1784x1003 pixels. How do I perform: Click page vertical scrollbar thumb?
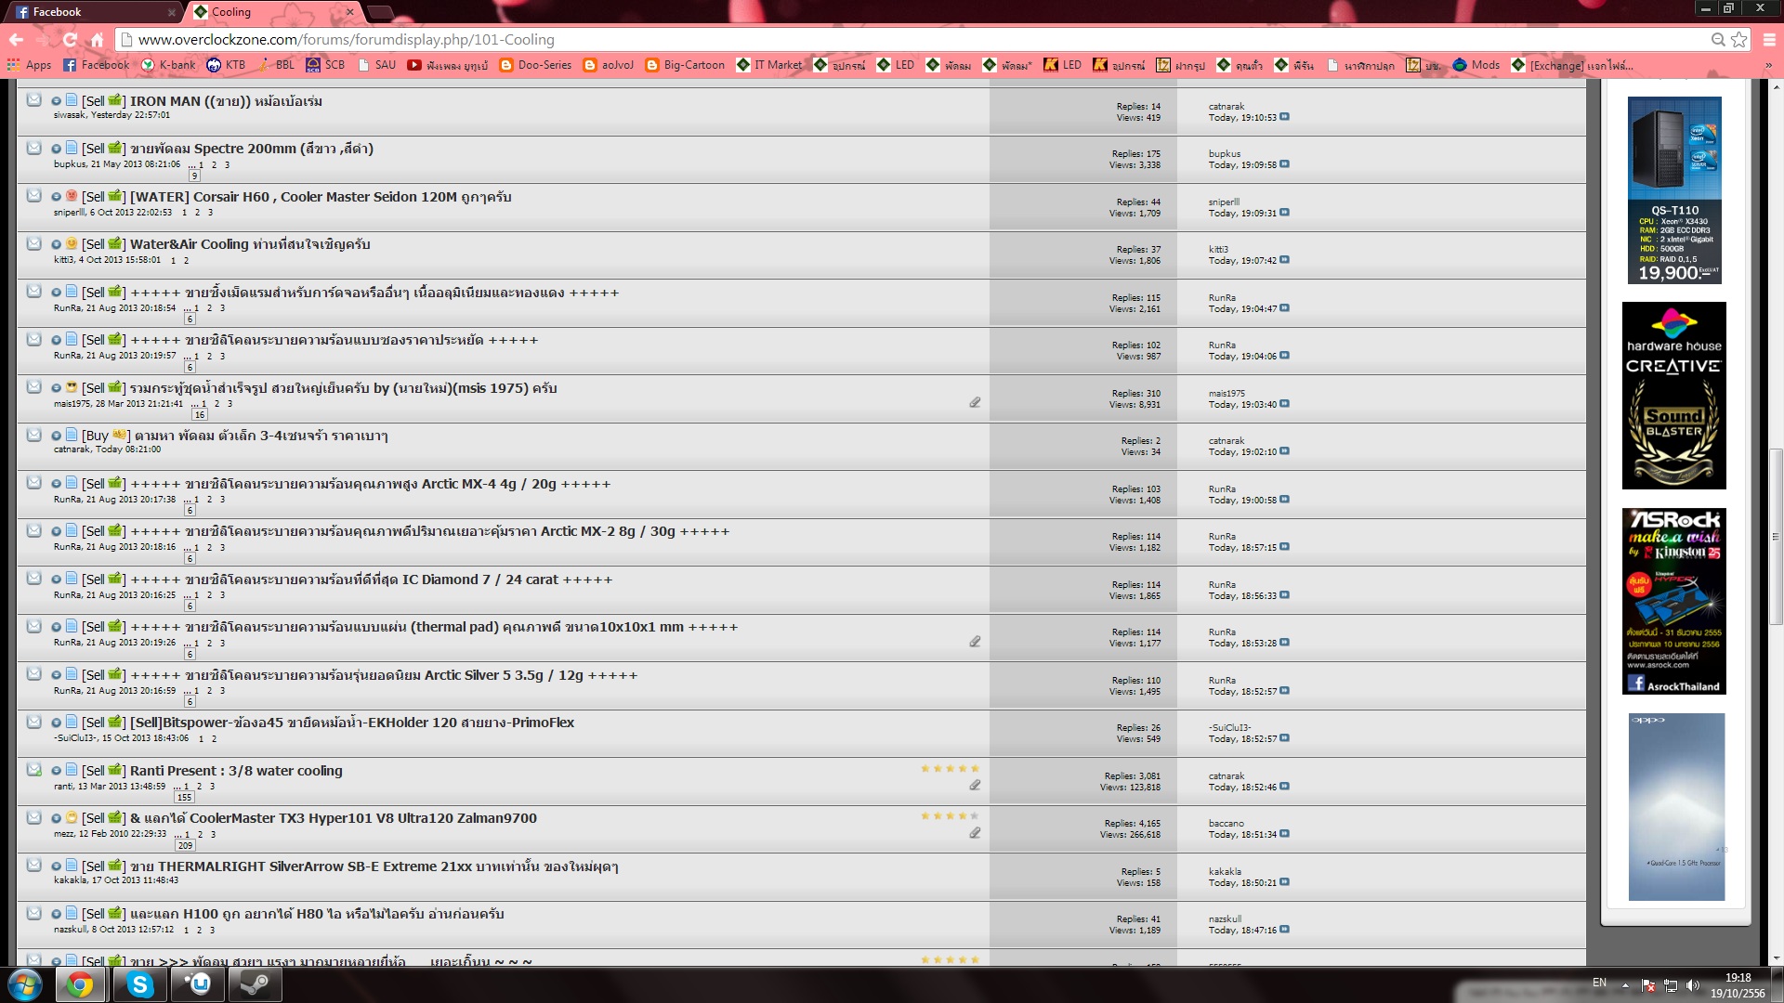[1776, 536]
